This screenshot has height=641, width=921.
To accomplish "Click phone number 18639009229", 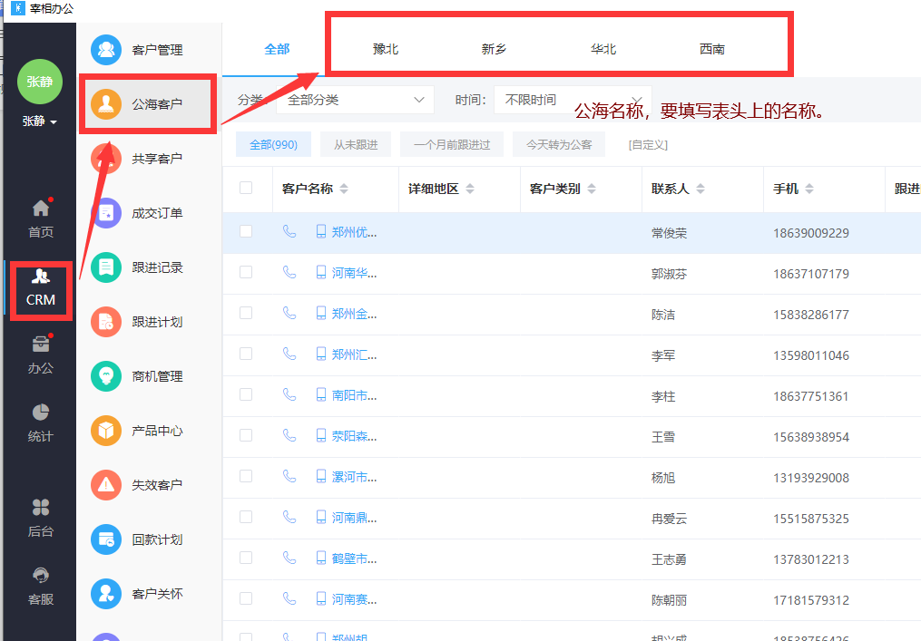I will [810, 233].
